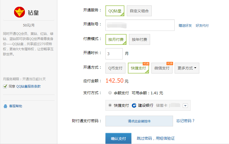Select the 快捷支付 radio button under 支付方式
Screen dimensions: 229x144
tap(110, 105)
